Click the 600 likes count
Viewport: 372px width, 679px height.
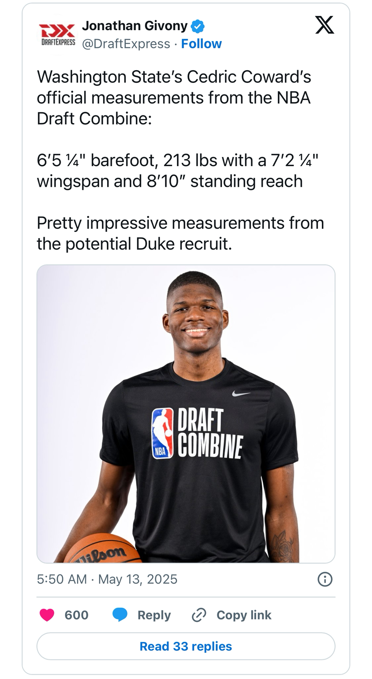coord(76,615)
